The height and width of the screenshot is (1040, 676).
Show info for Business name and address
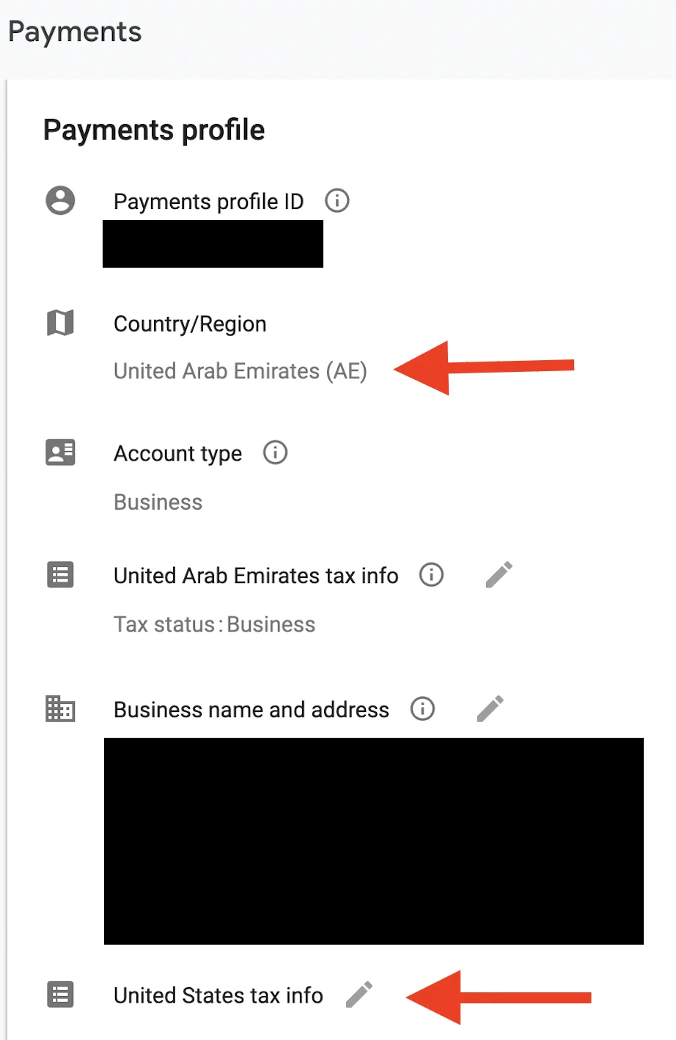422,708
